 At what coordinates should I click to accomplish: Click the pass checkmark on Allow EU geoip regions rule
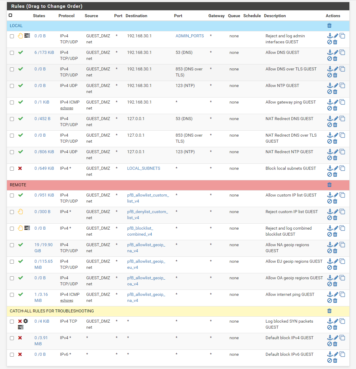click(20, 261)
